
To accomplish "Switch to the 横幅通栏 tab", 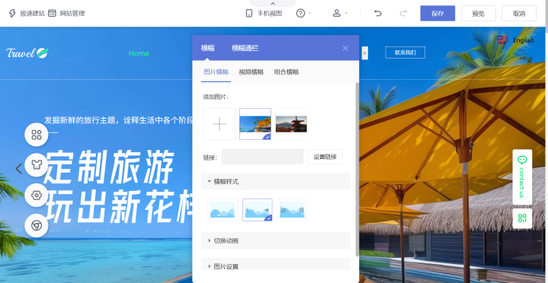I will [x=245, y=48].
